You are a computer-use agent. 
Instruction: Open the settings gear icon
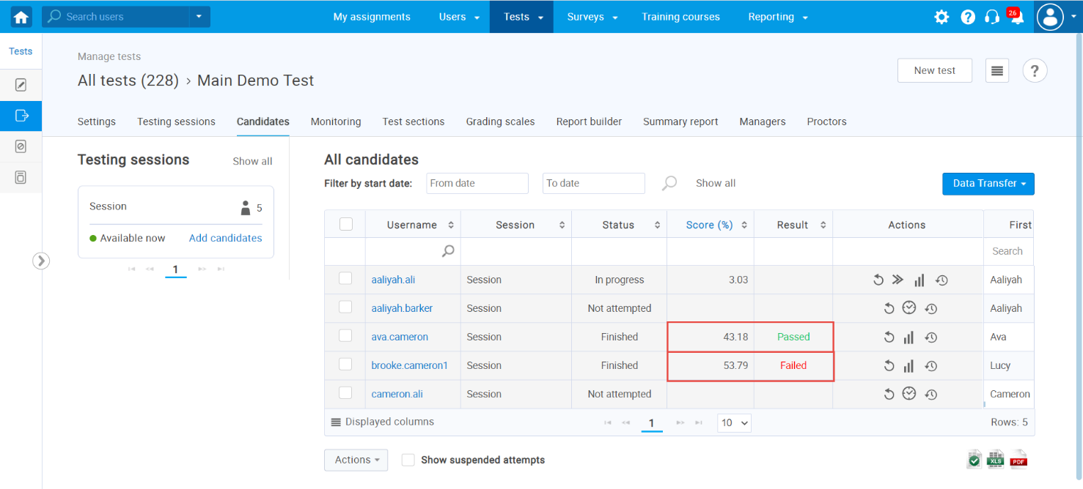(x=941, y=17)
